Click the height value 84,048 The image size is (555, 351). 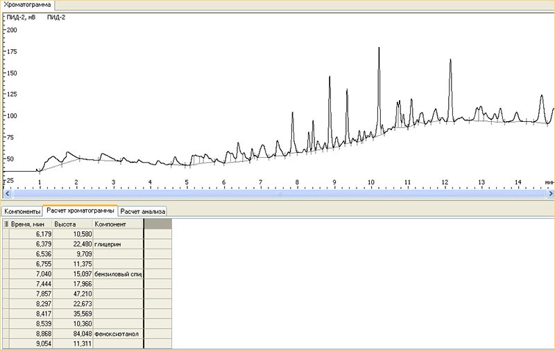click(71, 334)
